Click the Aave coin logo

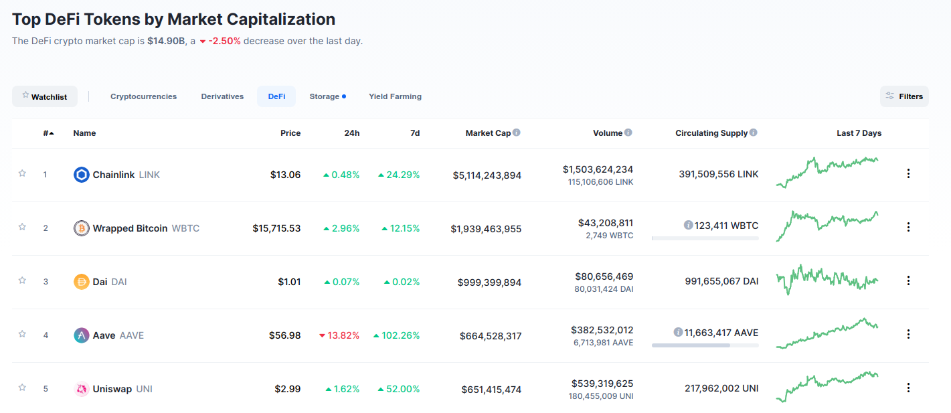[81, 335]
